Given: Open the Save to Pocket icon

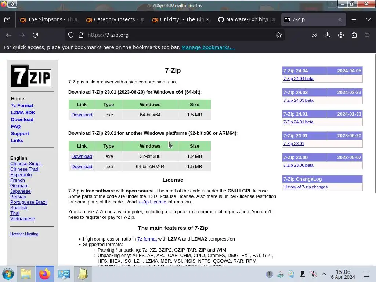Looking at the screenshot, I should pos(314,35).
